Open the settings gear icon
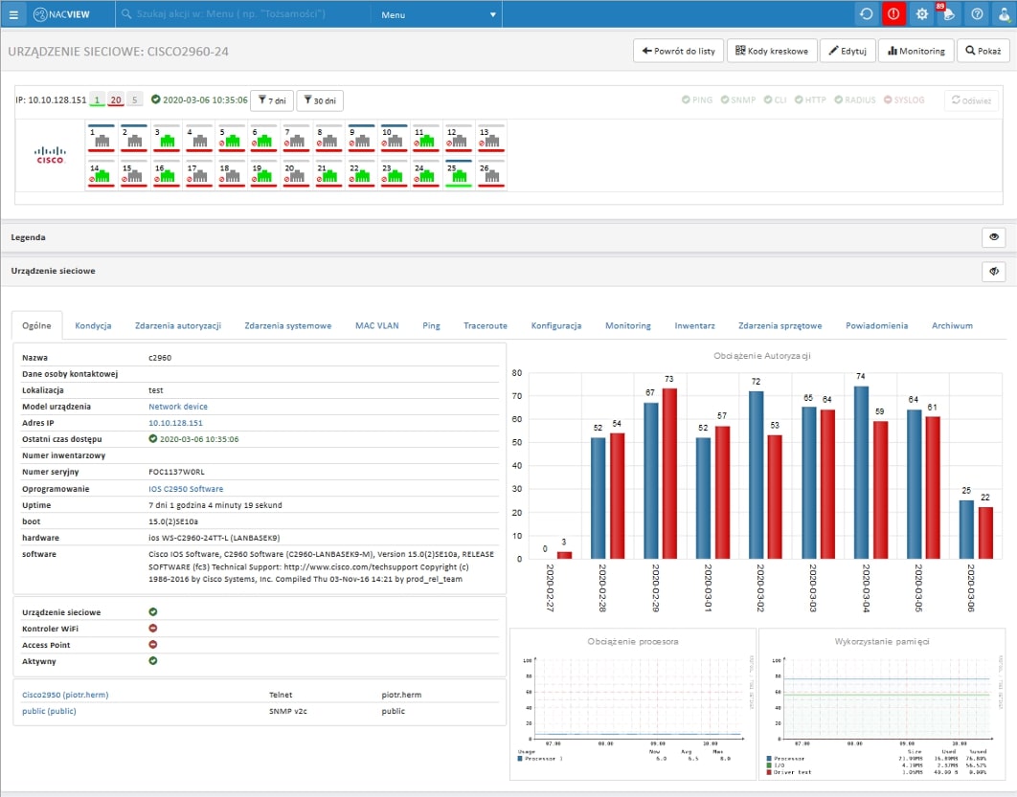 (921, 14)
